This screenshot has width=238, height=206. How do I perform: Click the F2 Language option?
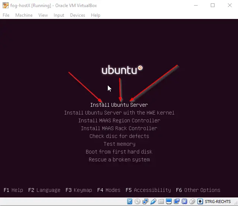[44, 190]
